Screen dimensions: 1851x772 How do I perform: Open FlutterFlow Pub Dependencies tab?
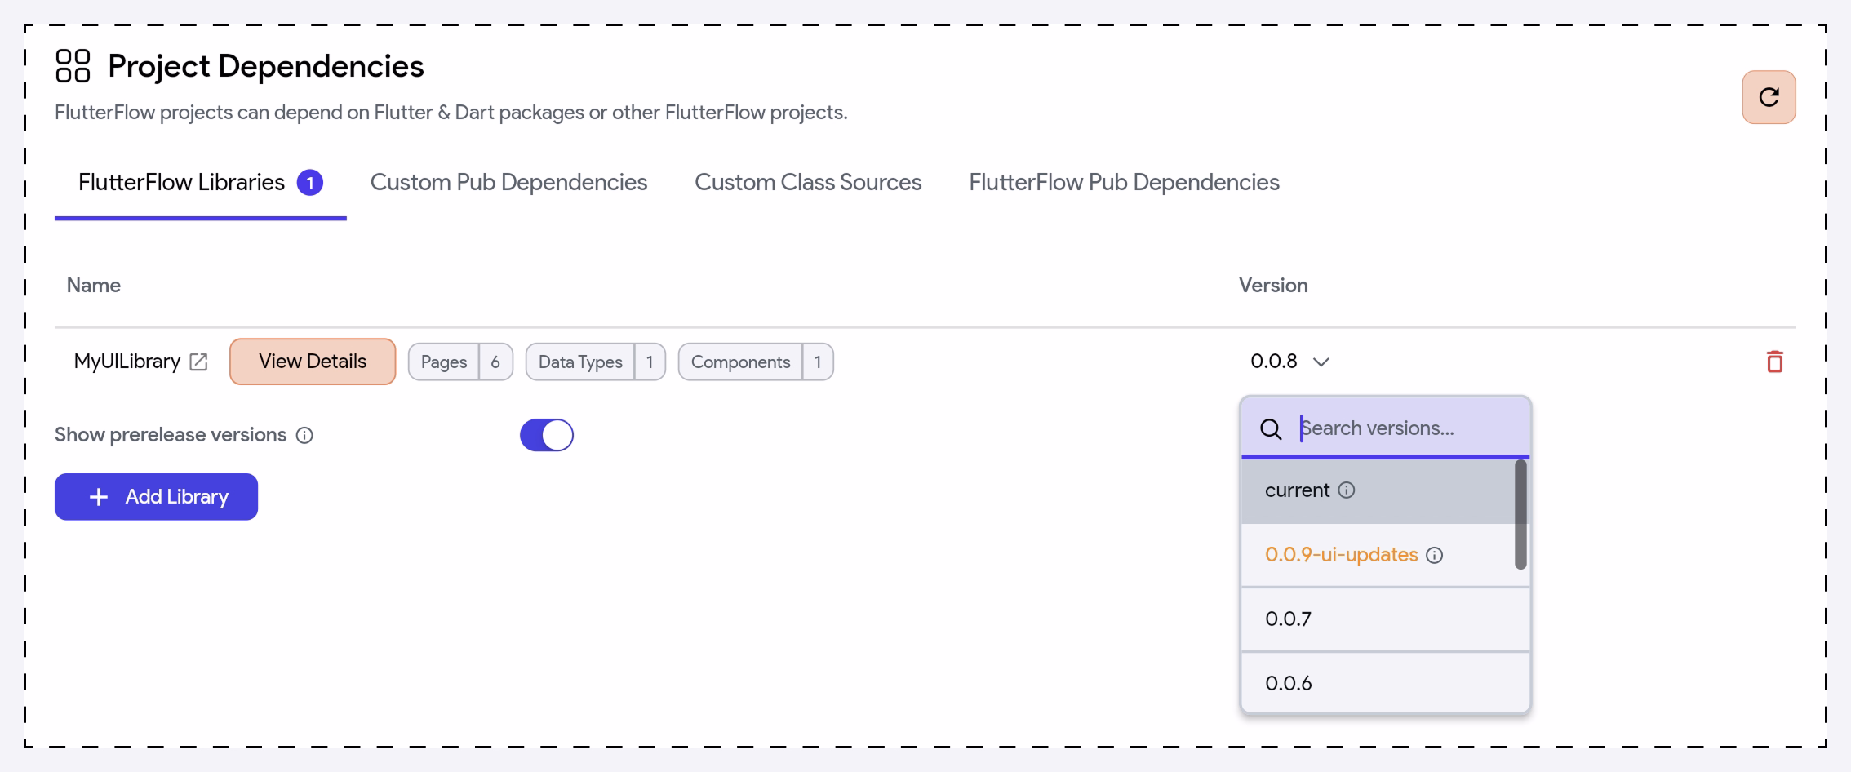[1124, 183]
